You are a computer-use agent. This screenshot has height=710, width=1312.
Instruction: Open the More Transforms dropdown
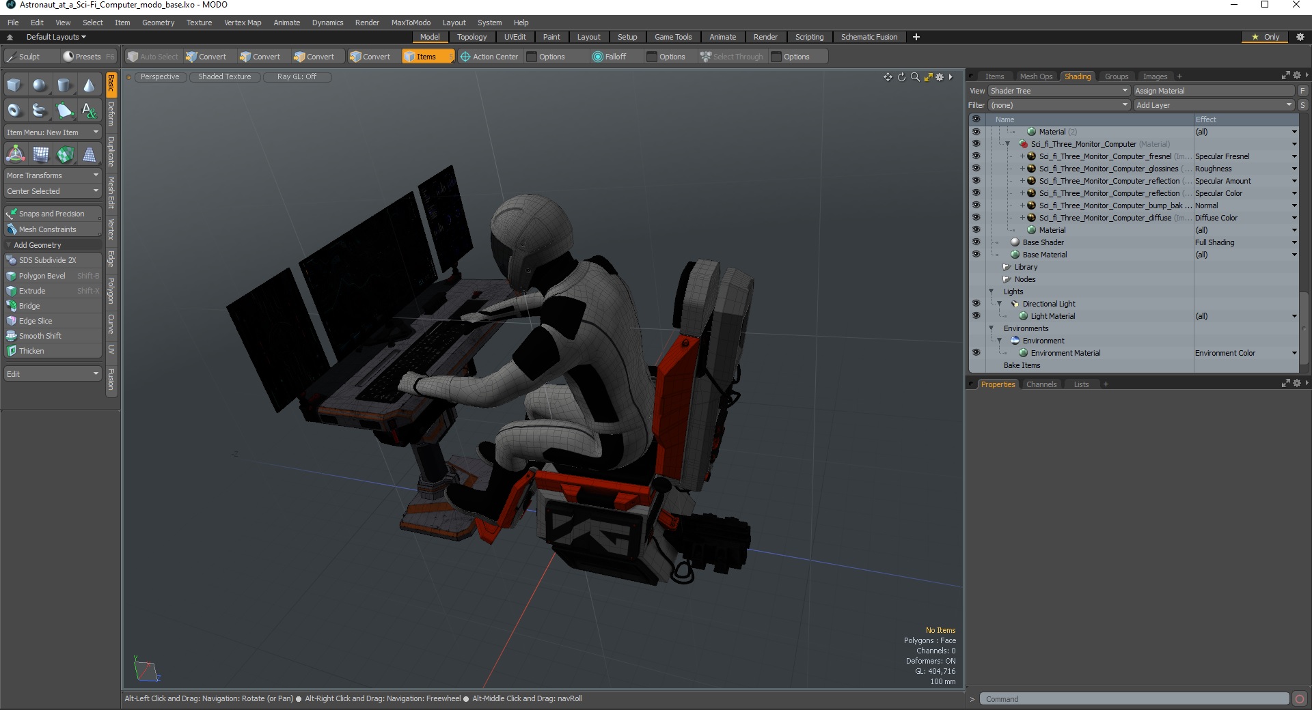(x=53, y=175)
